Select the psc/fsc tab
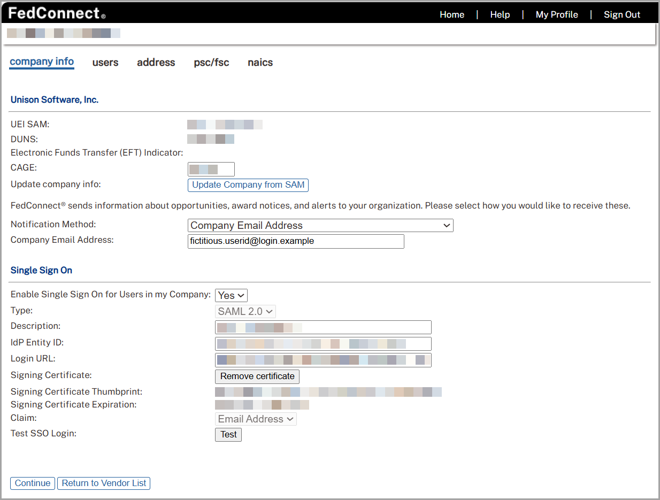The image size is (660, 500). (x=211, y=63)
